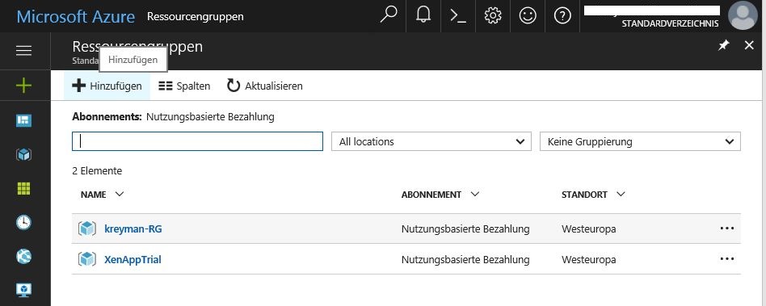Click the Microsoft Azure logo text
Viewport: 766px width, 306px height.
coord(76,17)
